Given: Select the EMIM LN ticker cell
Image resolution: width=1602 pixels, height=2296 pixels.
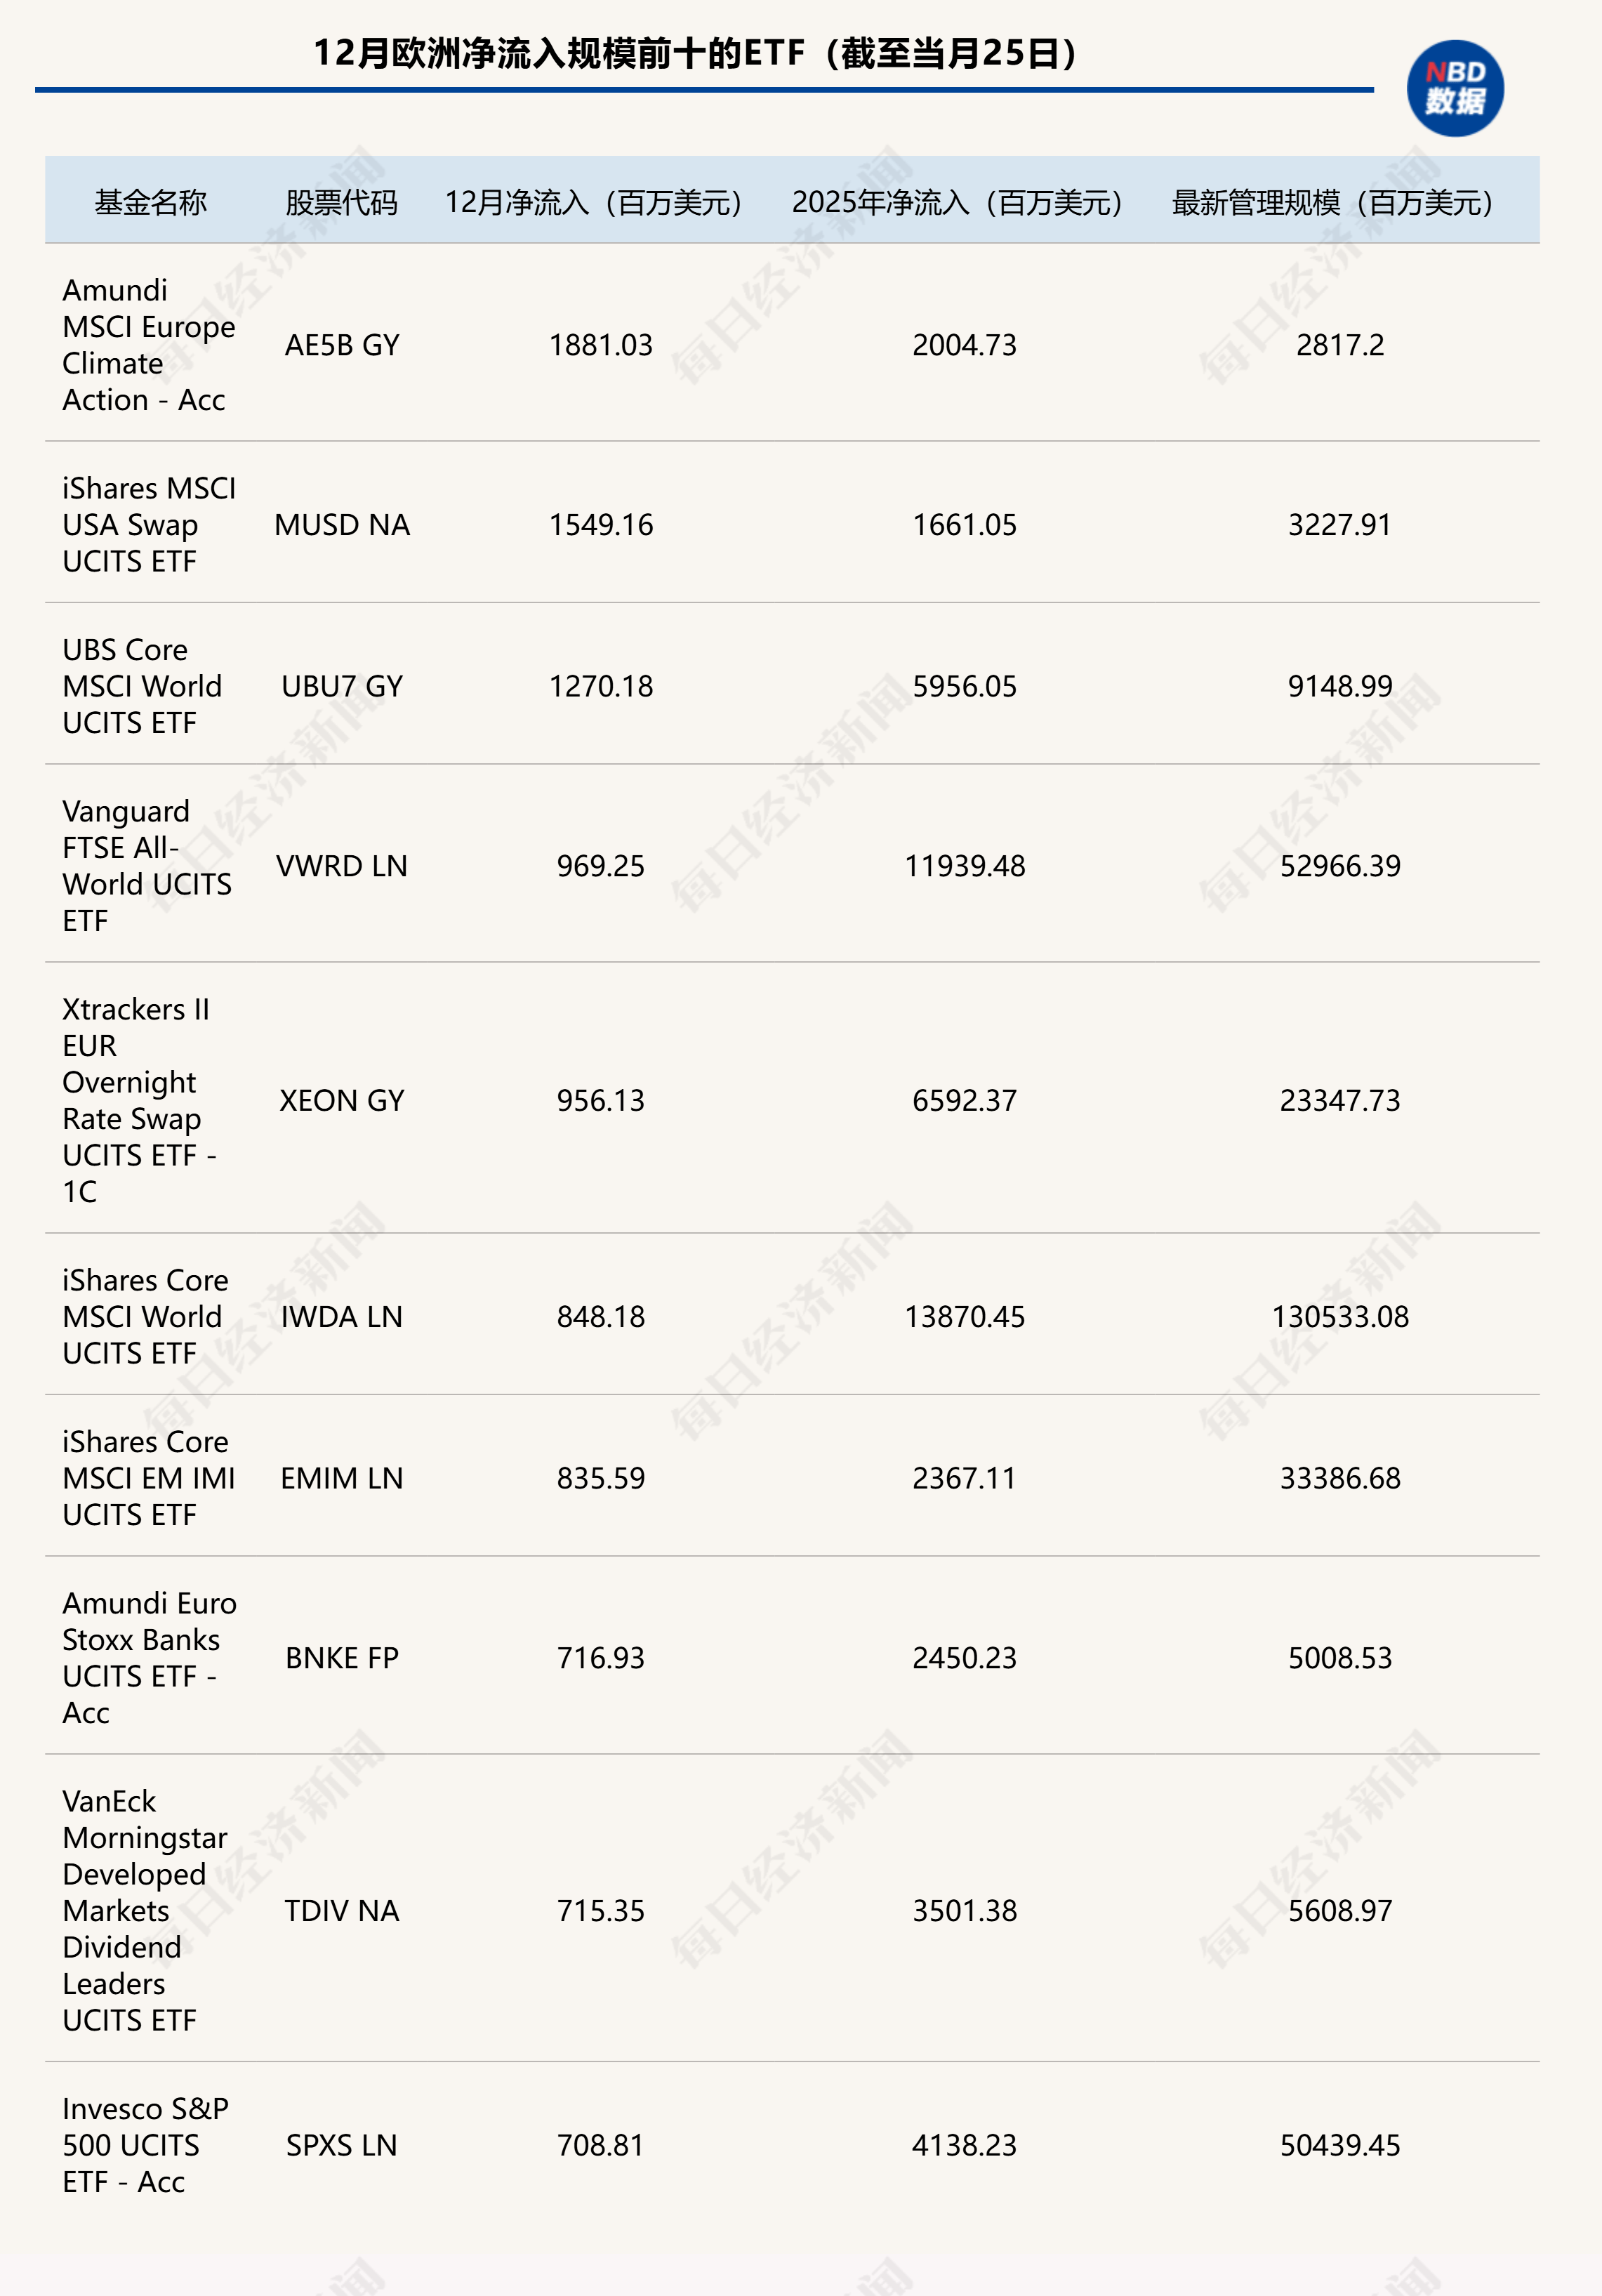Looking at the screenshot, I should (x=342, y=1478).
